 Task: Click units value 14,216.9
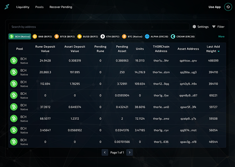coord(140,72)
